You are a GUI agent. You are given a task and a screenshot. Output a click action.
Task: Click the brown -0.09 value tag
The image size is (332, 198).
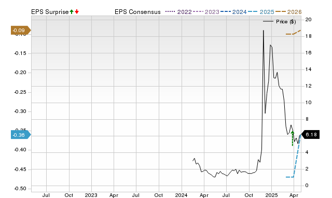point(21,31)
